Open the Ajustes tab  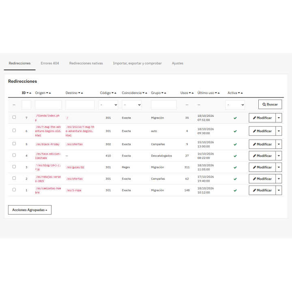[x=178, y=63]
